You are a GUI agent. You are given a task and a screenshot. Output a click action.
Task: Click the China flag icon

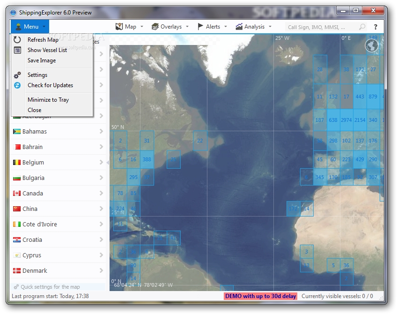coord(17,209)
